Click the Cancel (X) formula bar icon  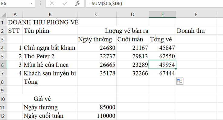pyautogui.click(x=52, y=3)
